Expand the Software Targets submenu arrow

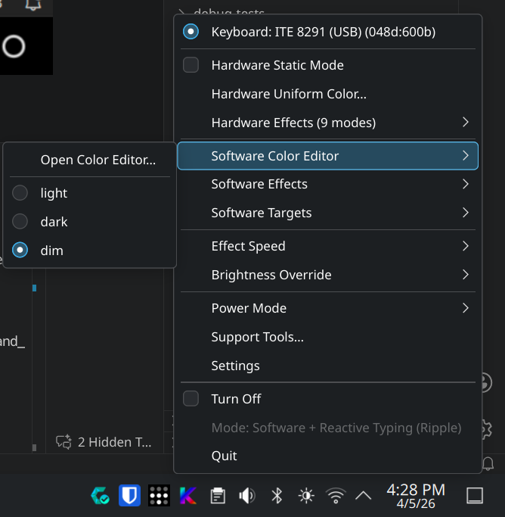(465, 213)
